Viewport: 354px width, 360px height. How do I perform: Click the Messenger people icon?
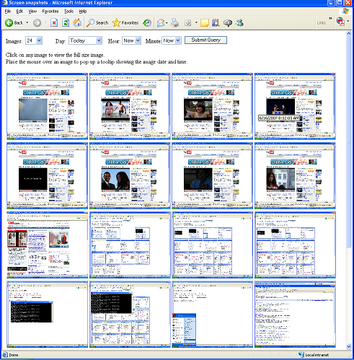(x=239, y=23)
